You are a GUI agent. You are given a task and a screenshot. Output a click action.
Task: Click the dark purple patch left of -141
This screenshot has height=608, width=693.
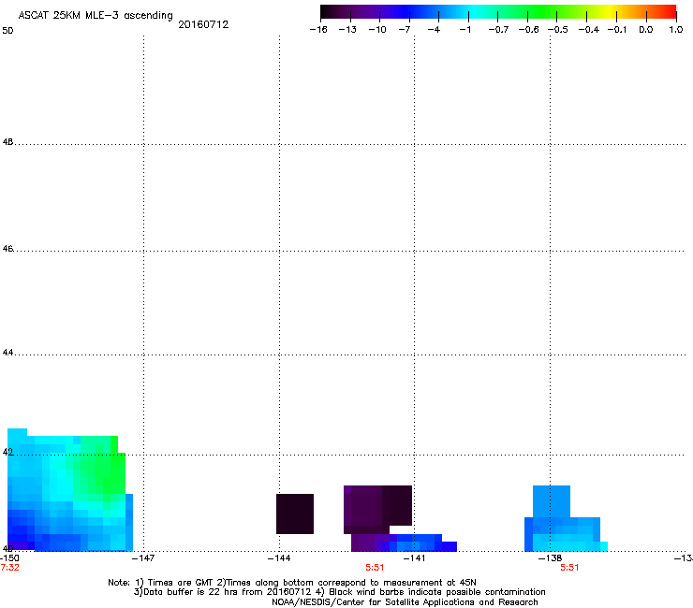[378, 508]
